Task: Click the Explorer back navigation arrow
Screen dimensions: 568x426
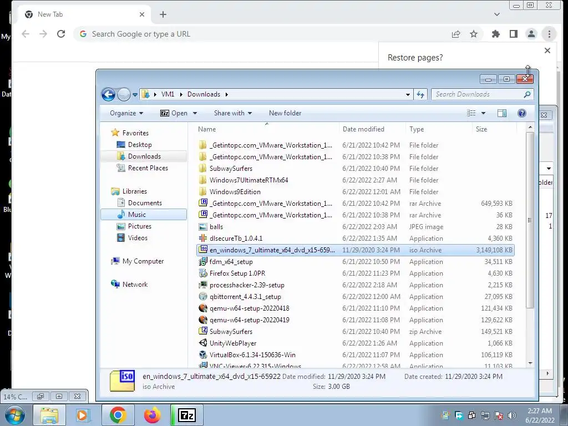Action: click(108, 94)
